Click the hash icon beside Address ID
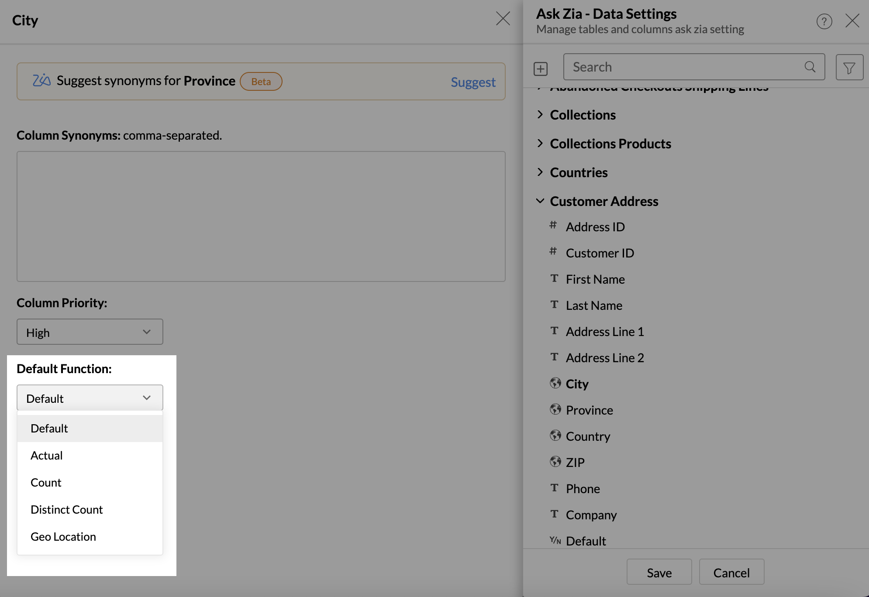 tap(553, 225)
